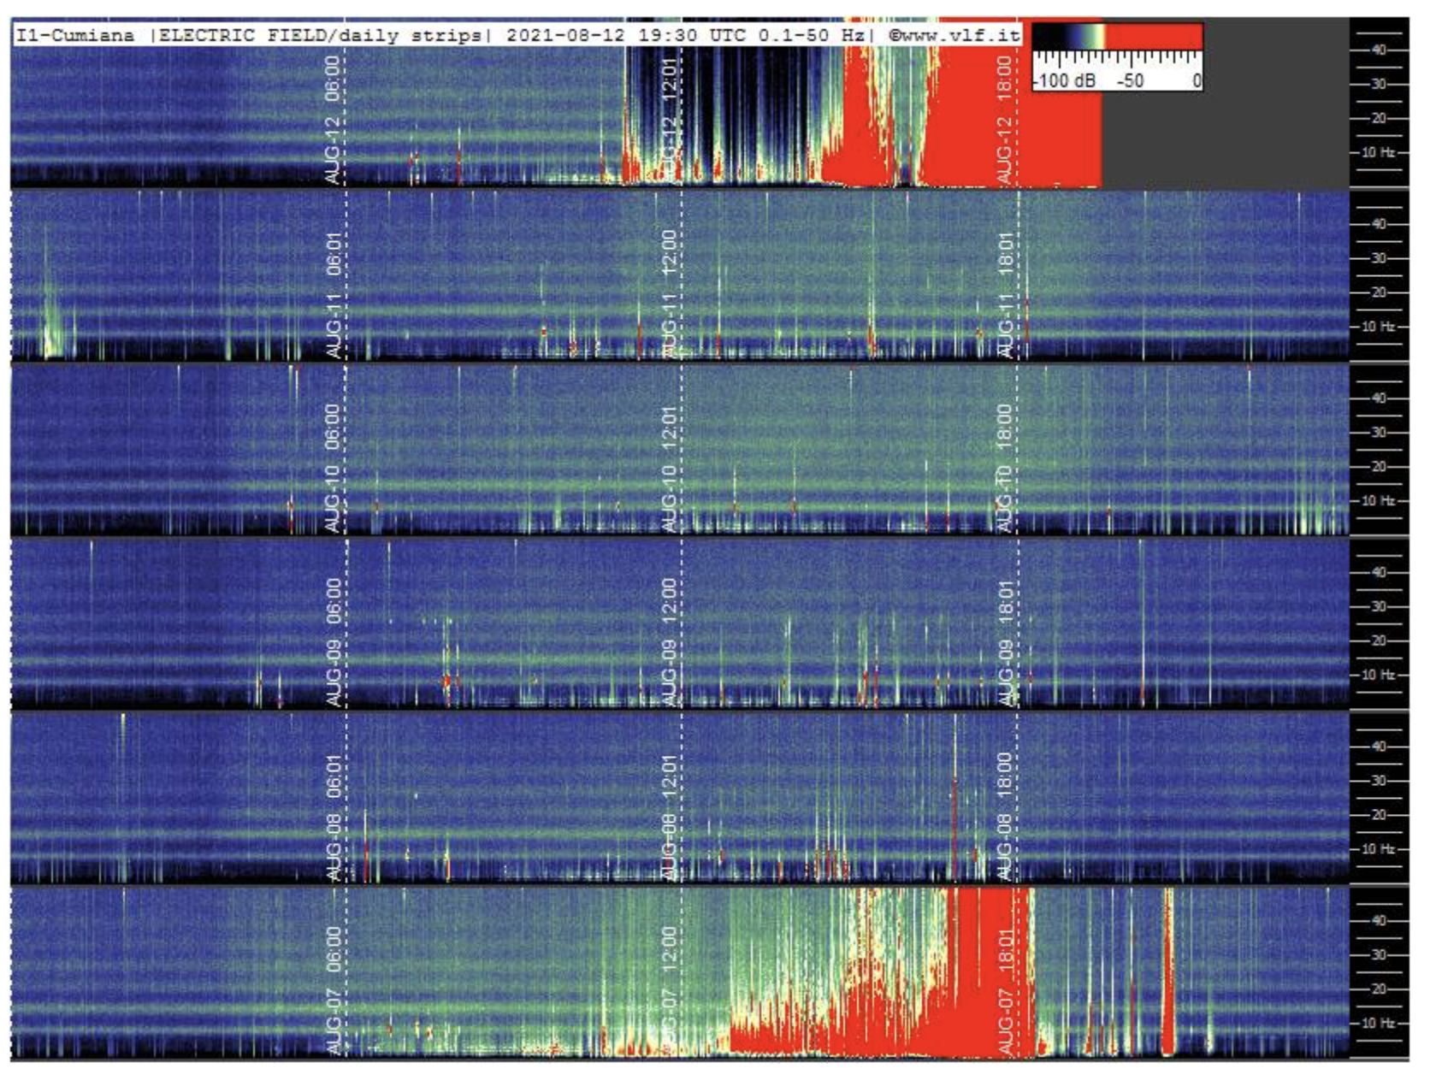This screenshot has height=1086, width=1442.
Task: Click the 30 axis label of AUG-10 strip
Action: (1378, 433)
